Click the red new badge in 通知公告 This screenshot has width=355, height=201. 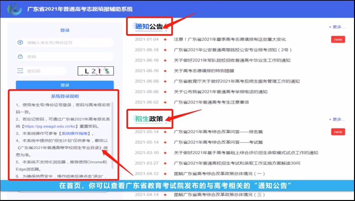[338, 40]
